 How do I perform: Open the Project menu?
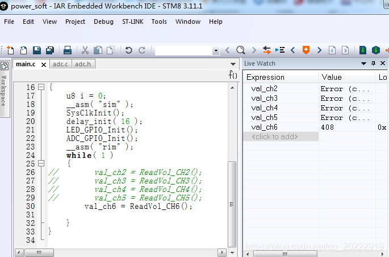[75, 22]
